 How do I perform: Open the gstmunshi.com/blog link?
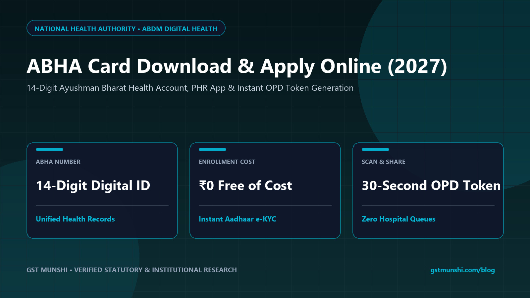click(x=463, y=270)
